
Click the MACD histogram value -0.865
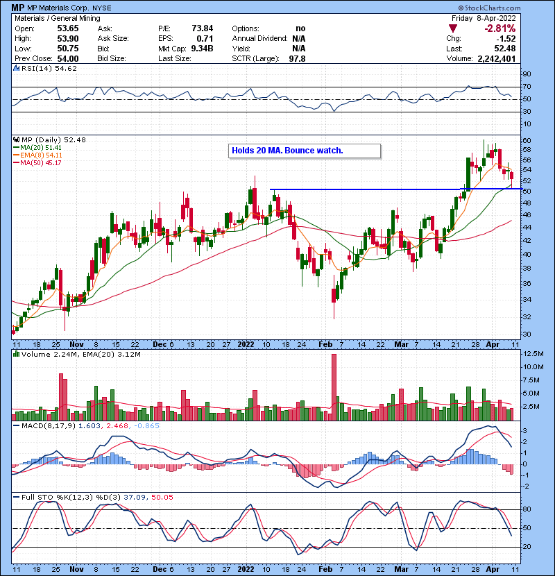[x=147, y=426]
